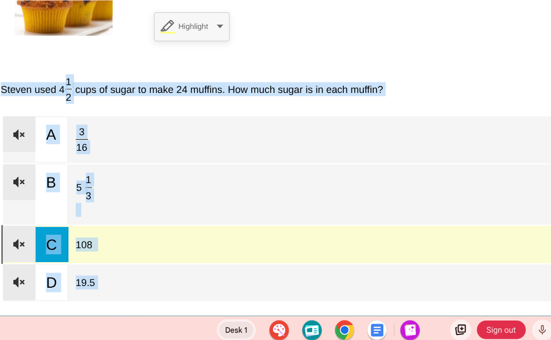Open the Highlight color dropdown

click(x=221, y=26)
